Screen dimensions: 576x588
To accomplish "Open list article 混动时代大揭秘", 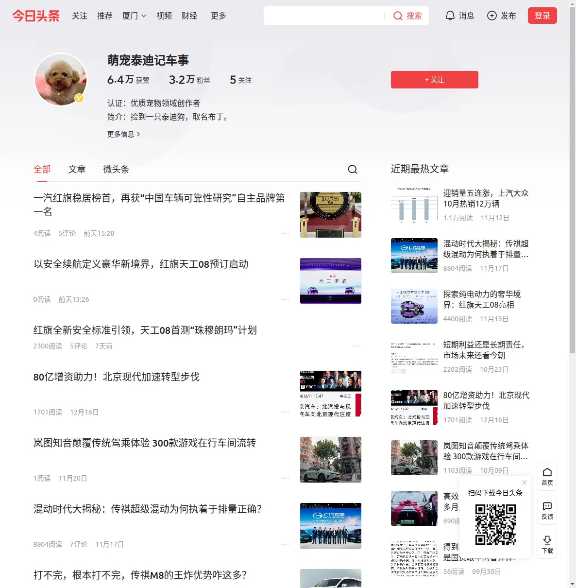I will (x=148, y=509).
